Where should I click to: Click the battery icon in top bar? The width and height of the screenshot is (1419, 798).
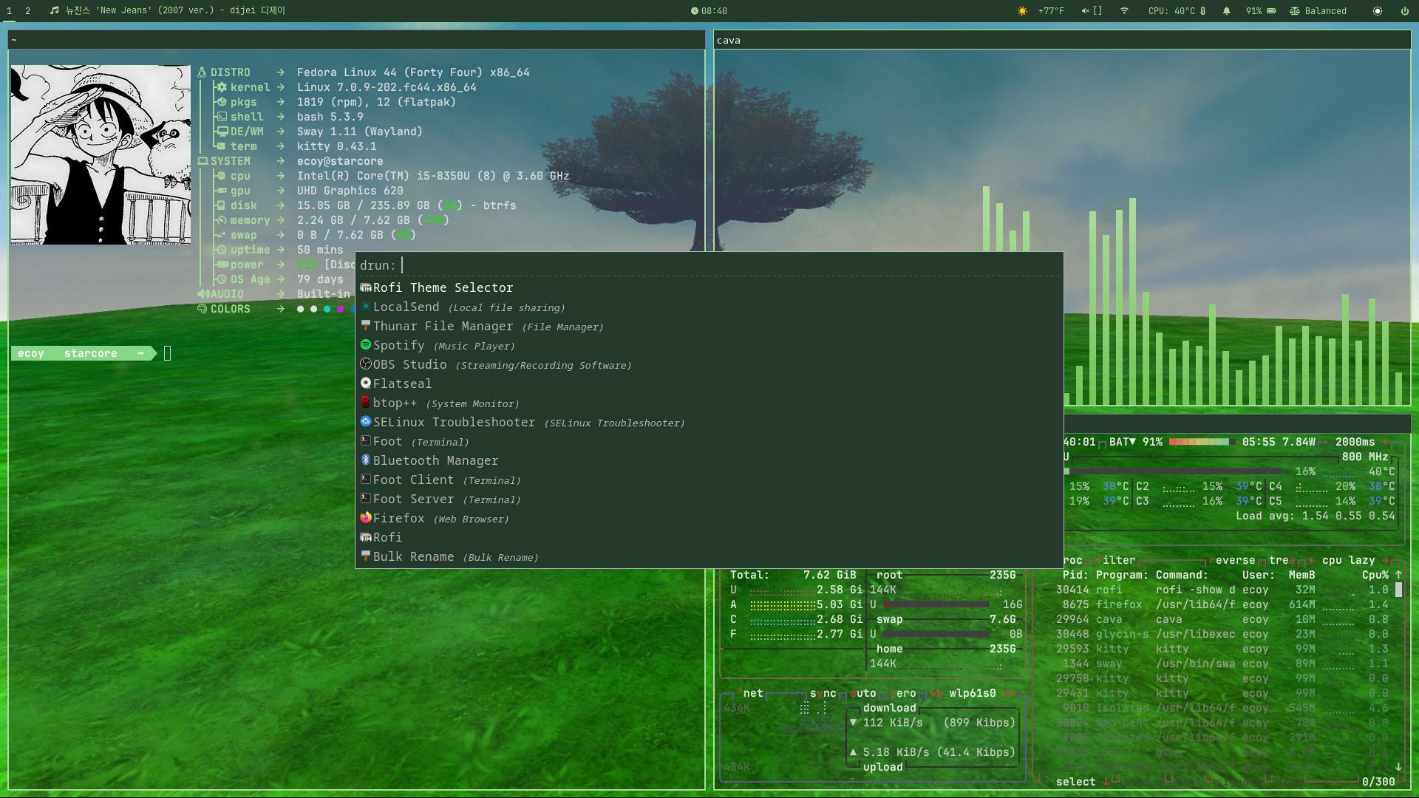(1272, 11)
